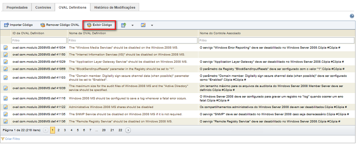Switch to the Propriedades tab
The image size is (357, 144).
pos(17,7)
